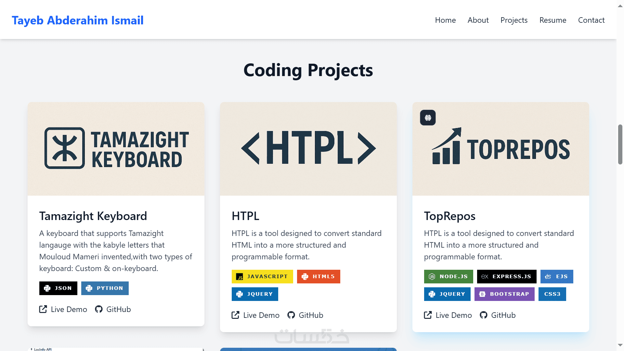Viewport: 624px width, 351px height.
Task: Click the Node.js badge on TopRepos
Action: [x=448, y=277]
